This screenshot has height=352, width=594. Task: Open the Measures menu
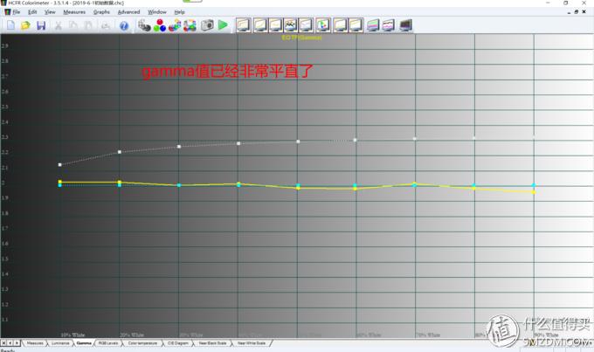pos(74,11)
